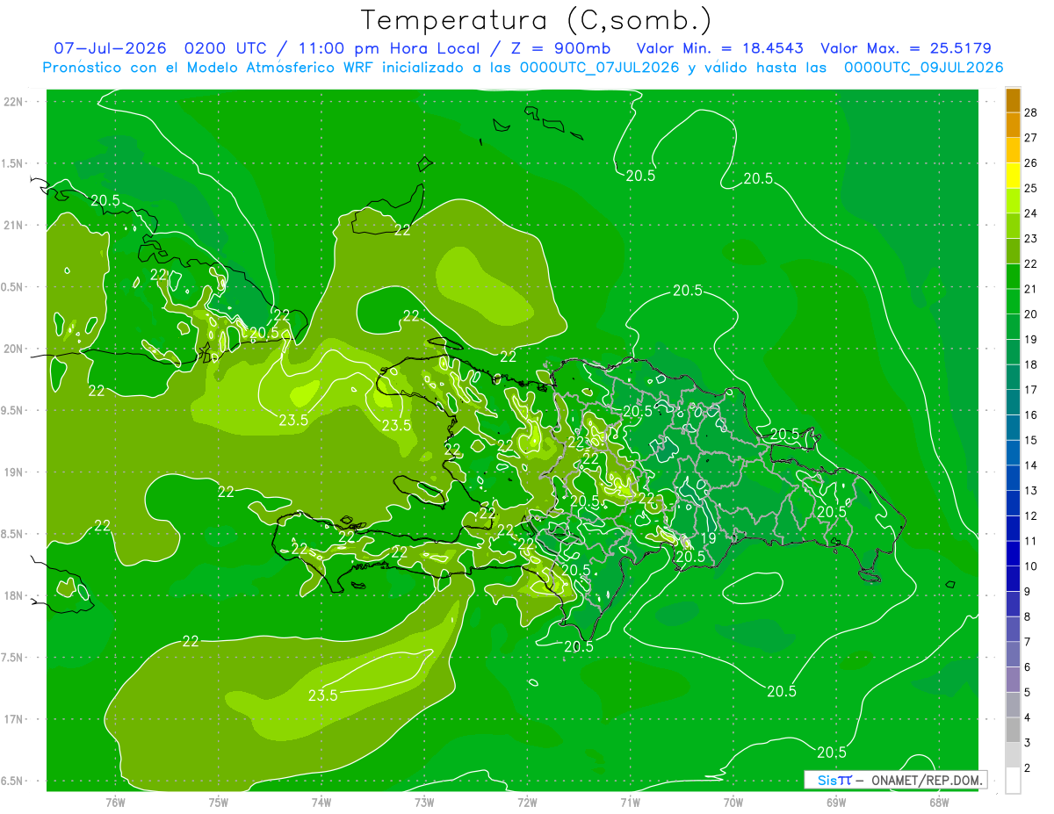This screenshot has width=1054, height=814.
Task: Click the "Valor Min. = 18.4543" readout
Action: click(719, 48)
